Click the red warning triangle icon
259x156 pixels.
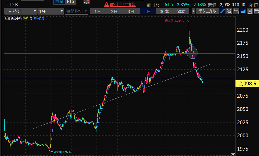tap(107, 5)
